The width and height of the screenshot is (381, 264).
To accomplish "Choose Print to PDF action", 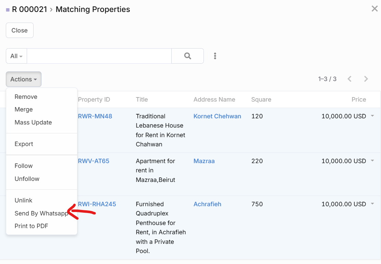I will (31, 226).
